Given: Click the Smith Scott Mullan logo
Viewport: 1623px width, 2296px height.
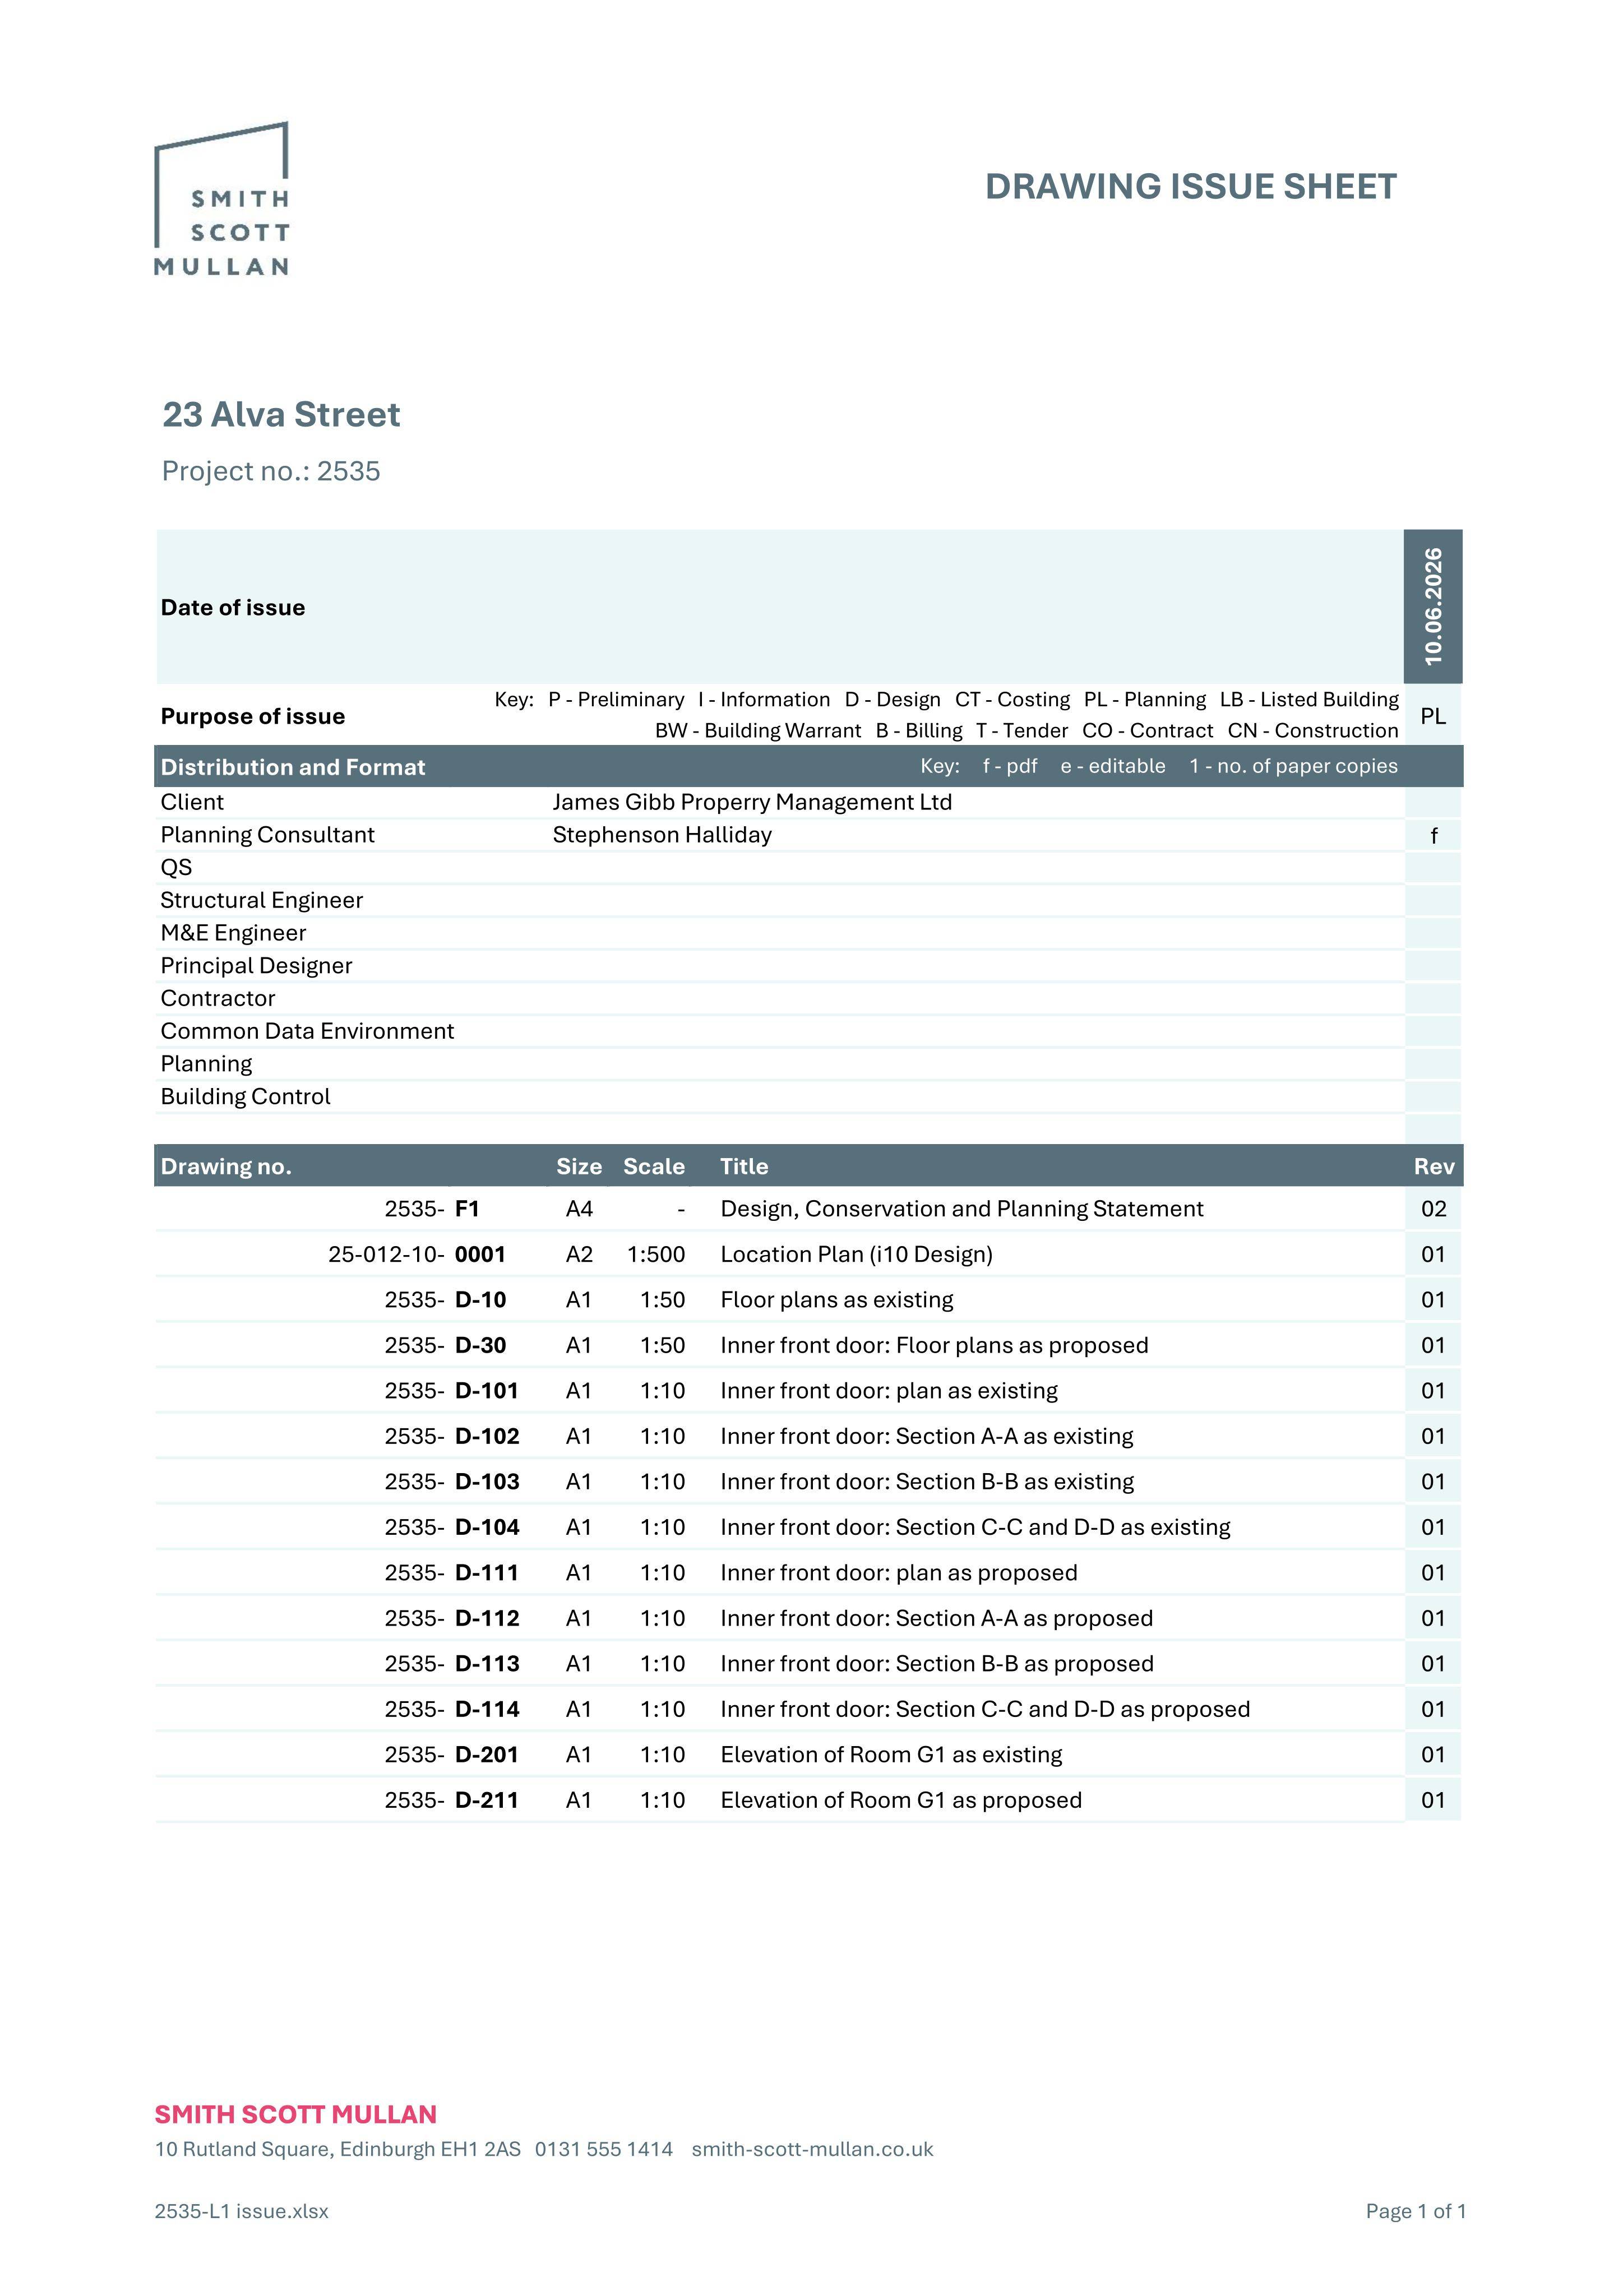Looking at the screenshot, I should click(222, 199).
